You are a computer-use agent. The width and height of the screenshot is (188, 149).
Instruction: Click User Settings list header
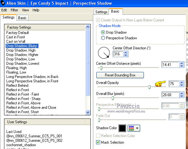pyautogui.click(x=45, y=122)
